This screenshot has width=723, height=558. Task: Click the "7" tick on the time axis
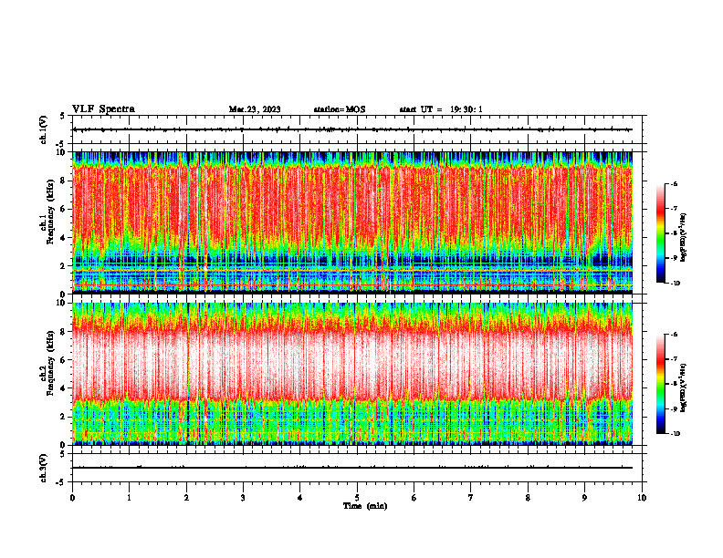coord(471,498)
